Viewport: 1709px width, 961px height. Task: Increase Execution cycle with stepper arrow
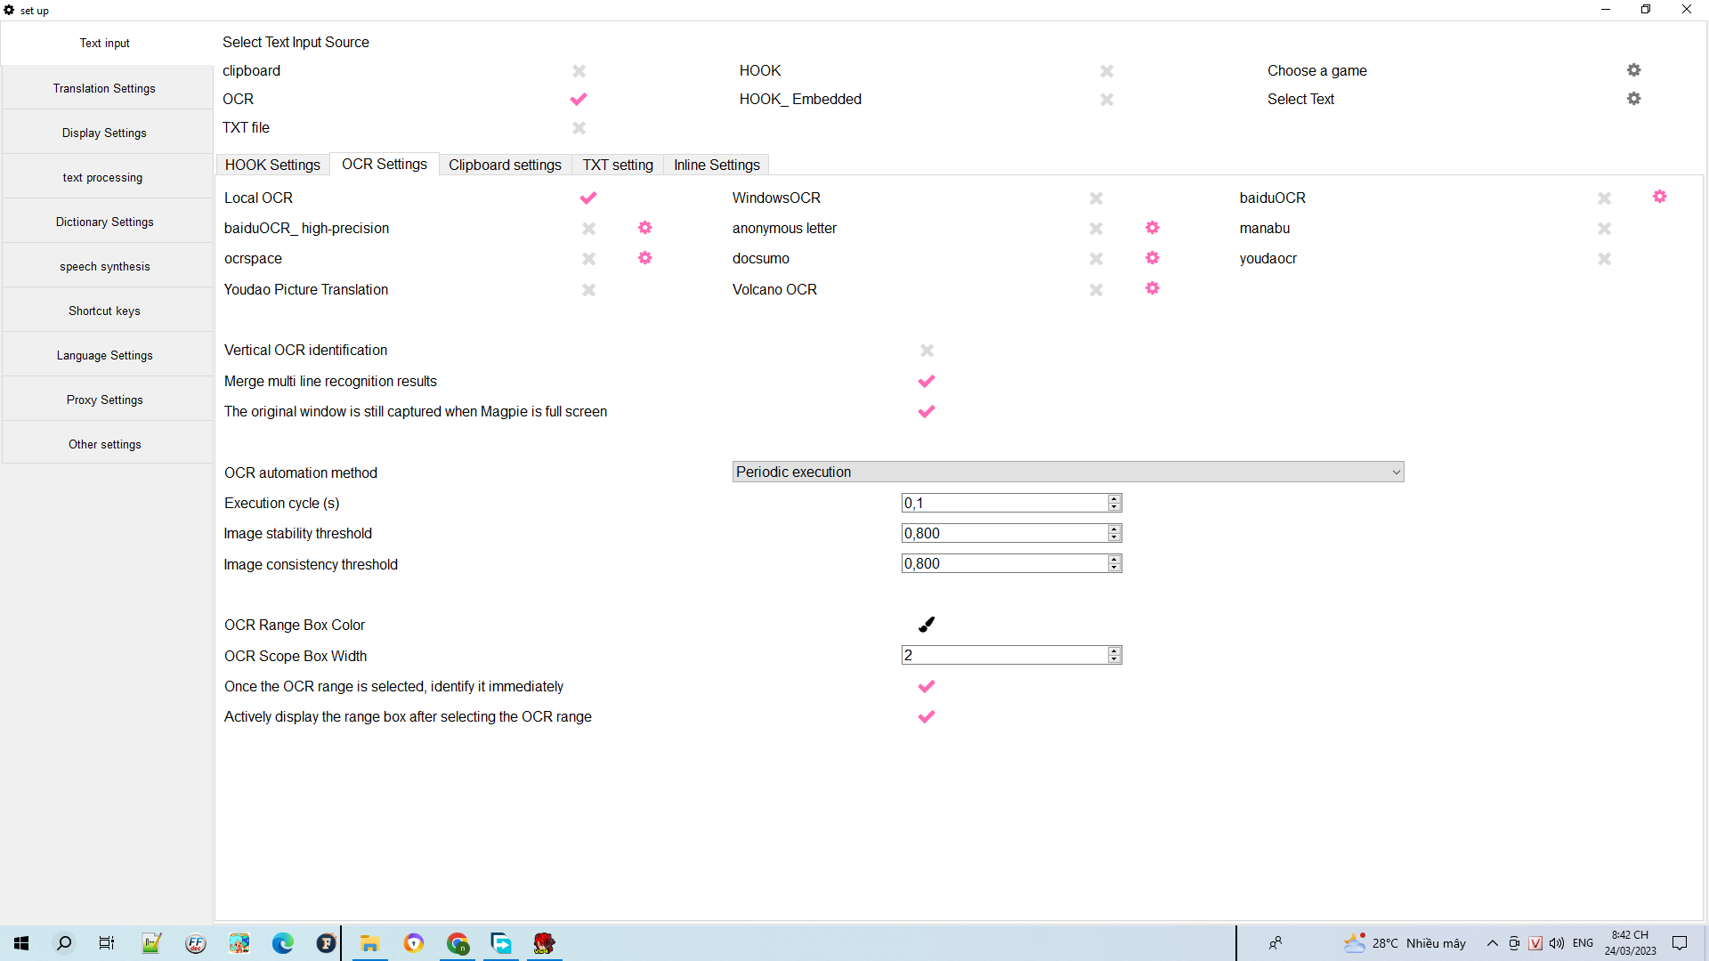(x=1114, y=498)
